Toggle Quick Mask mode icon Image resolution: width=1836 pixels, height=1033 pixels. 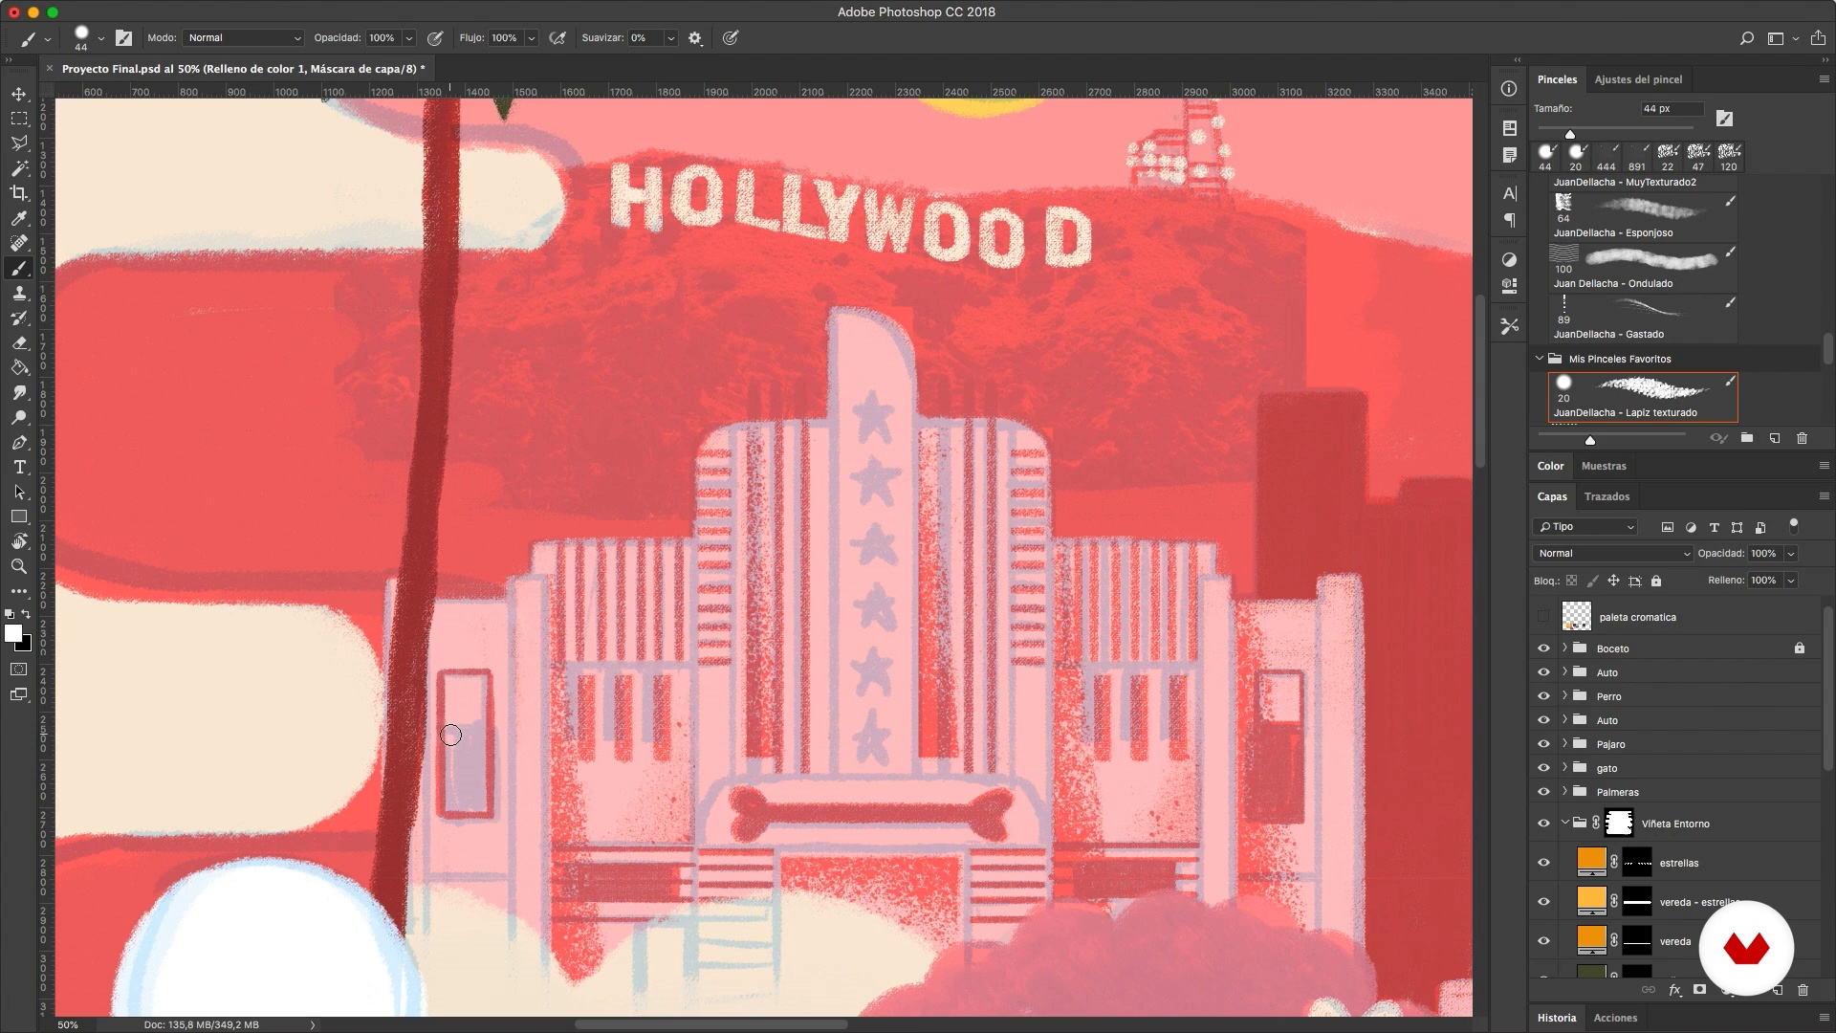coord(19,669)
